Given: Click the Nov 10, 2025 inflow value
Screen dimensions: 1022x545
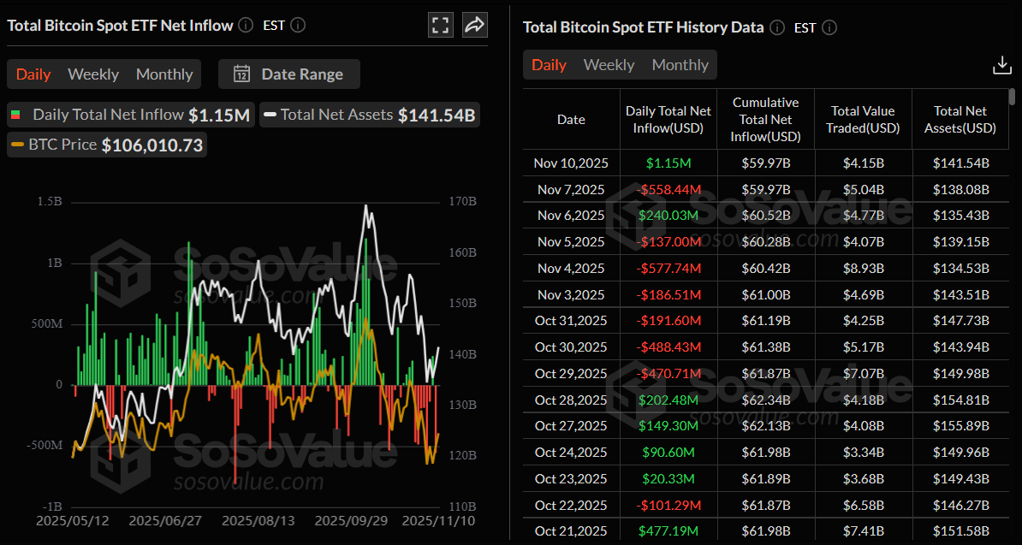Looking at the screenshot, I should [x=668, y=163].
